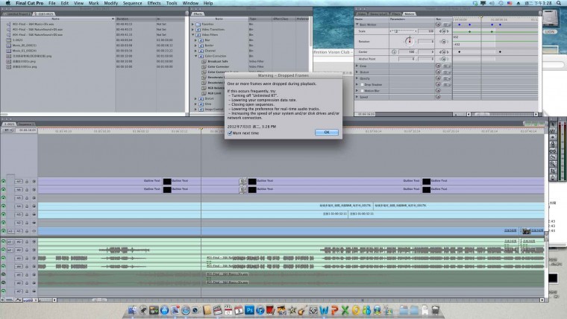Open the Sequence menu
Viewport: 567px width, 319px height.
(x=131, y=3)
